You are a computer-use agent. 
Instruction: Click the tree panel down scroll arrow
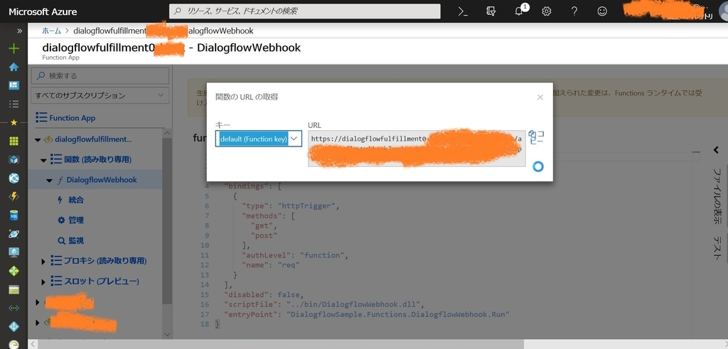167,333
